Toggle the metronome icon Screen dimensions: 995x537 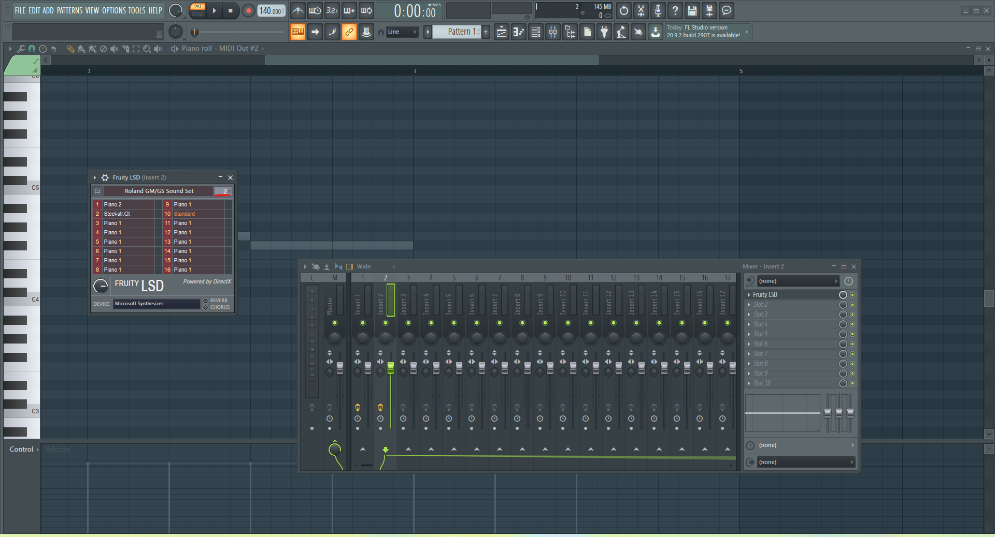298,10
